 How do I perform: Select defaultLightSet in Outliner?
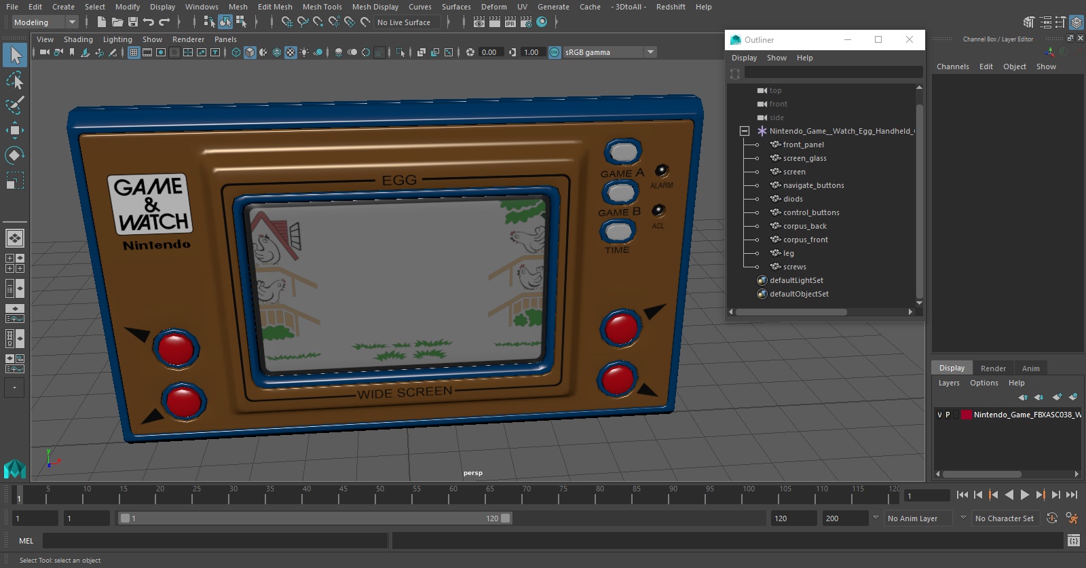click(x=795, y=280)
